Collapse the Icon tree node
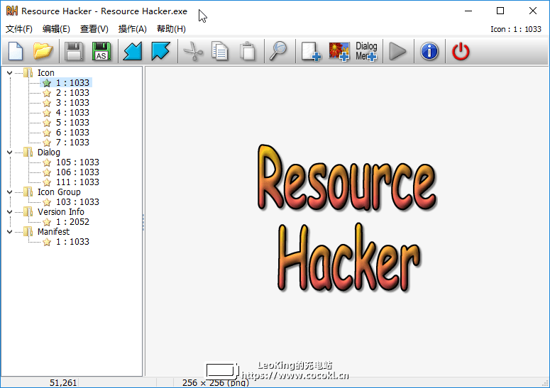The image size is (550, 388). coord(9,73)
